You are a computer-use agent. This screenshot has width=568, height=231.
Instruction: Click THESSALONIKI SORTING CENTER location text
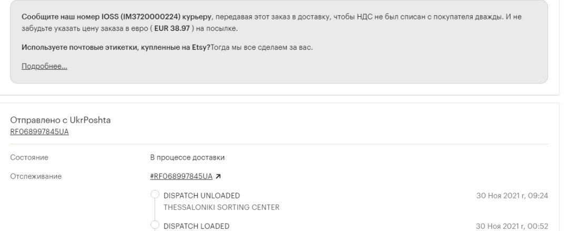pyautogui.click(x=221, y=207)
